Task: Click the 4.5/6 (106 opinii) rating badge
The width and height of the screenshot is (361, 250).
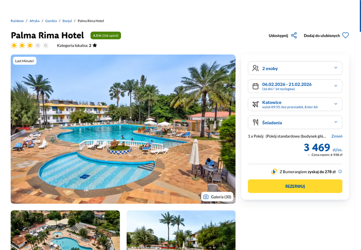Action: coord(106,35)
